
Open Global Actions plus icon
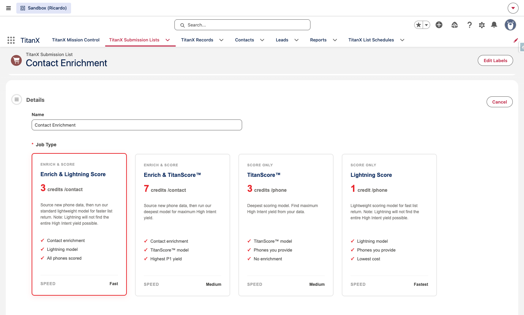(439, 25)
